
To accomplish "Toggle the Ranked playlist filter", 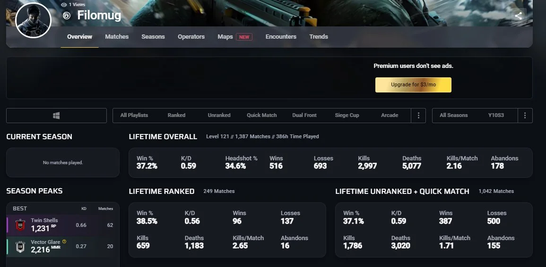I will click(176, 115).
